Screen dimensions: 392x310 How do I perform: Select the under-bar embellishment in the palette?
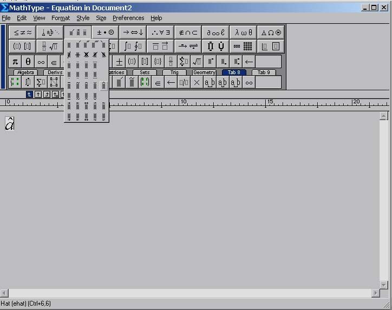pyautogui.click(x=69, y=96)
